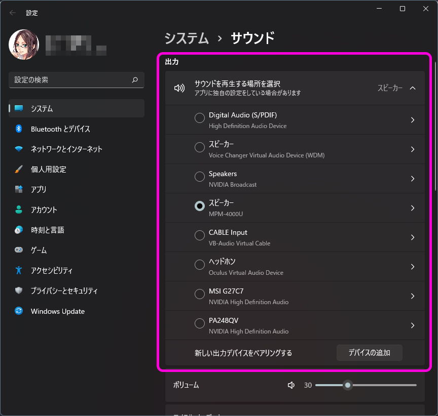Click the 個人用設定 paintbrush icon
Screen dimensions: 438x416
coord(19,170)
